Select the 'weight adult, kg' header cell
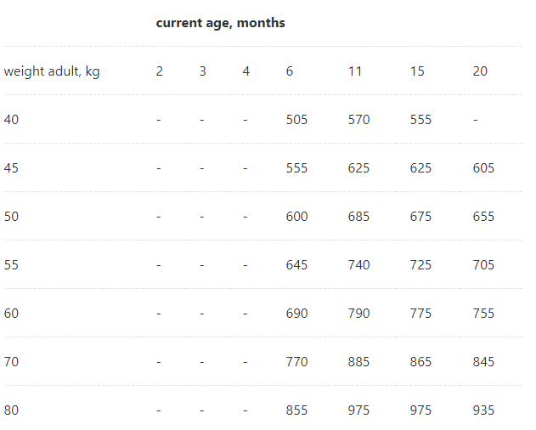The height and width of the screenshot is (430, 536). (52, 71)
